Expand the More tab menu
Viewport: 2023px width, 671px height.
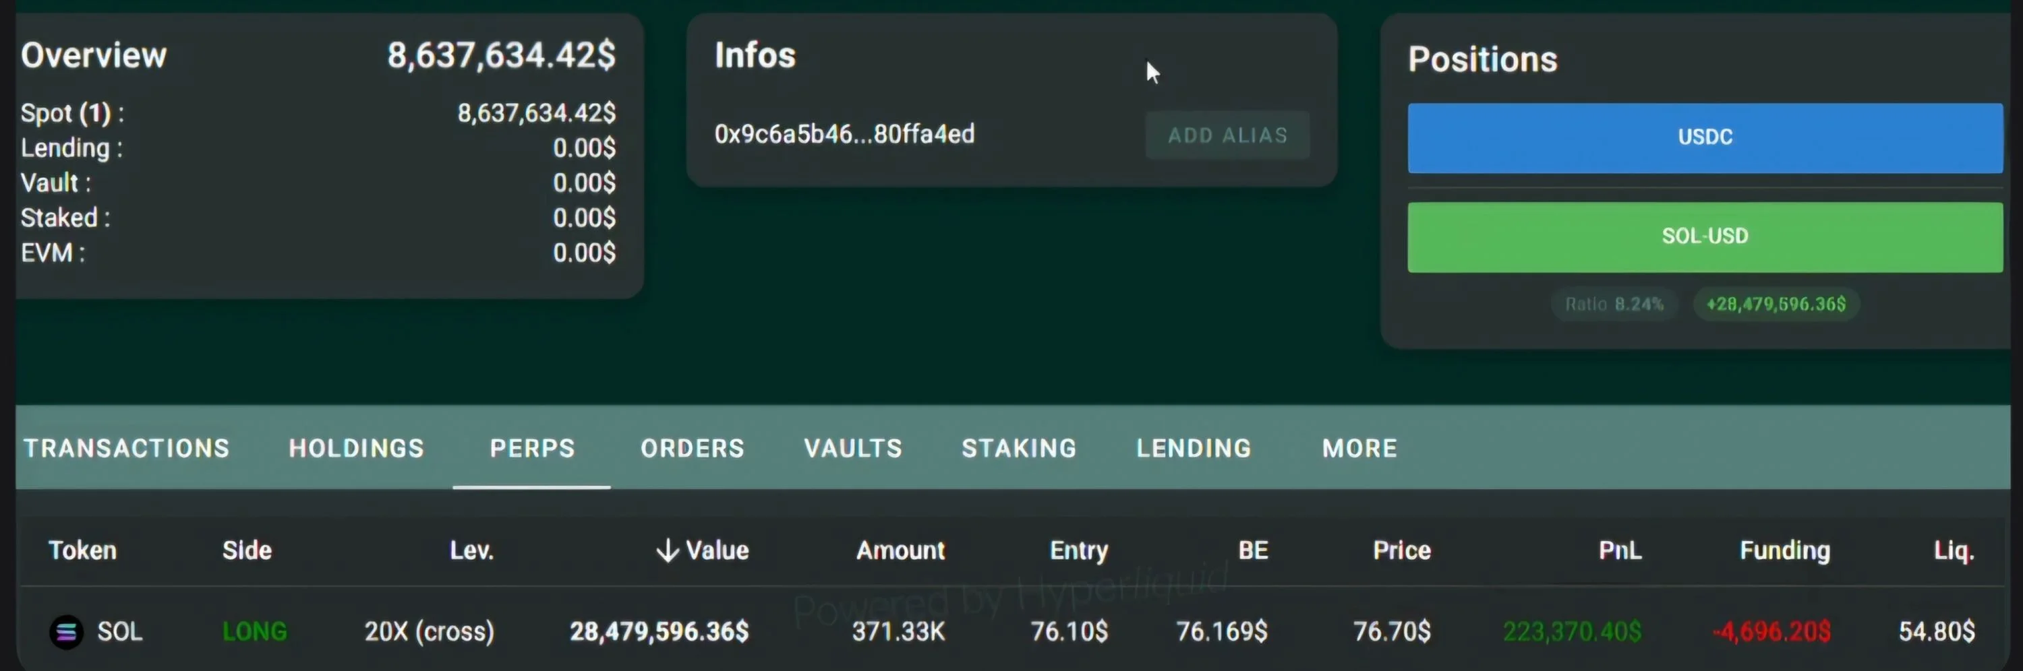pos(1360,448)
